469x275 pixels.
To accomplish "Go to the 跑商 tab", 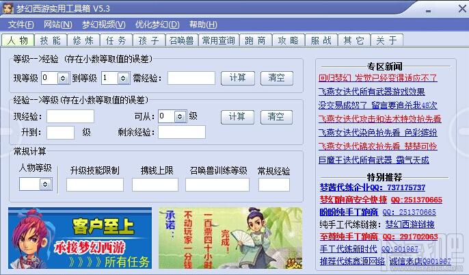I will 256,40.
